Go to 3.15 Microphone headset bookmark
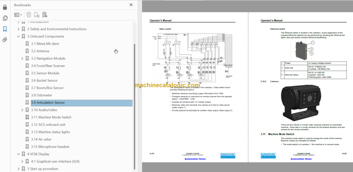This screenshot has width=353, height=172. click(x=50, y=147)
